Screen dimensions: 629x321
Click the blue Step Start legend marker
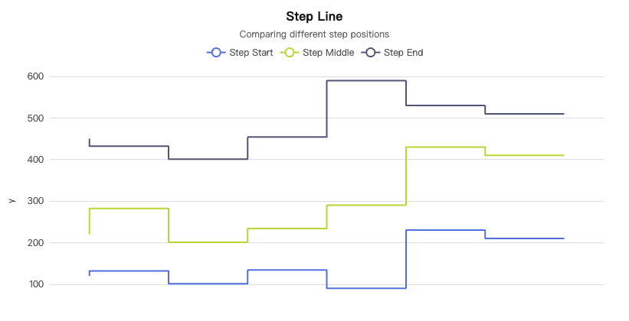click(x=216, y=53)
